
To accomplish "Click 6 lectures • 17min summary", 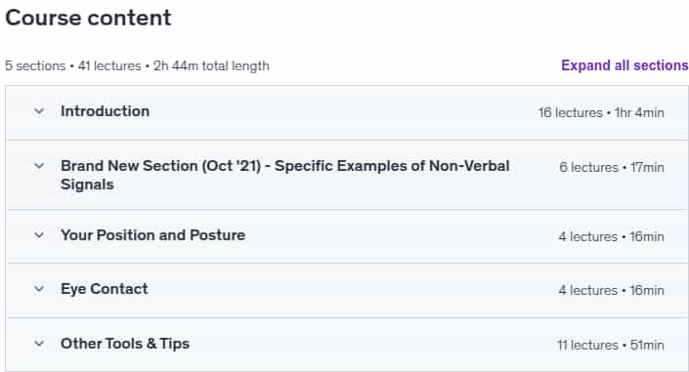I will coord(611,167).
